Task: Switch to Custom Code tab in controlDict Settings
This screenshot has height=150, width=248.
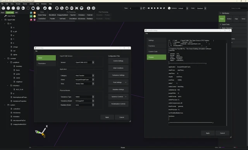Action: coord(157,51)
